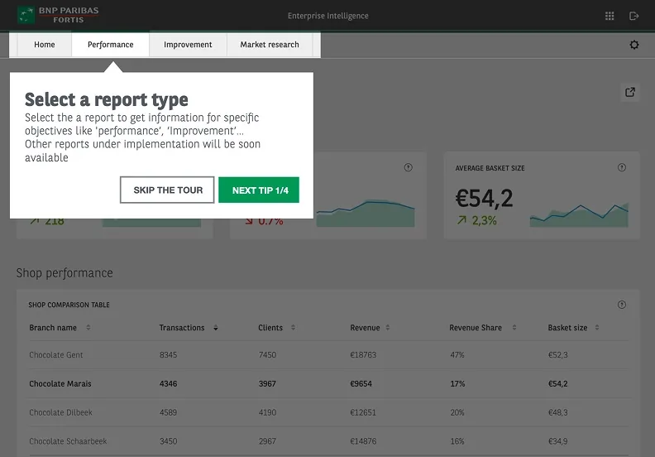Click the BNP Paribas Fortis logo

[x=58, y=15]
